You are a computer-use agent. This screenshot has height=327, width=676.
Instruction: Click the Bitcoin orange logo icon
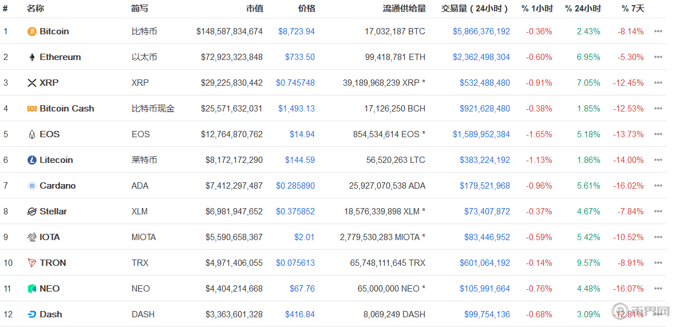32,31
